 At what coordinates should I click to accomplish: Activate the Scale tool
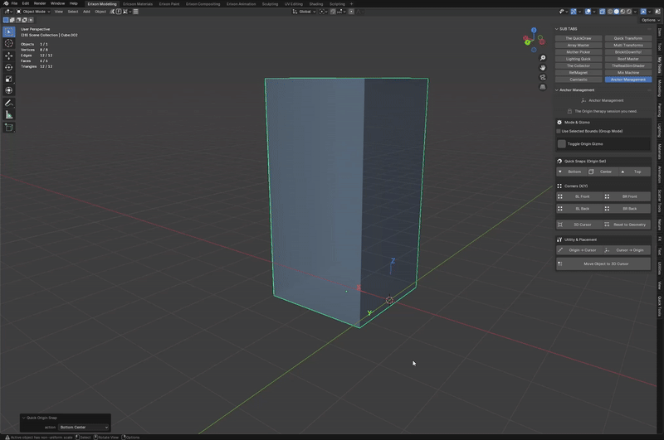[x=9, y=79]
